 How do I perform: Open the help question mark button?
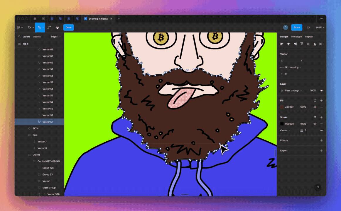[318, 188]
